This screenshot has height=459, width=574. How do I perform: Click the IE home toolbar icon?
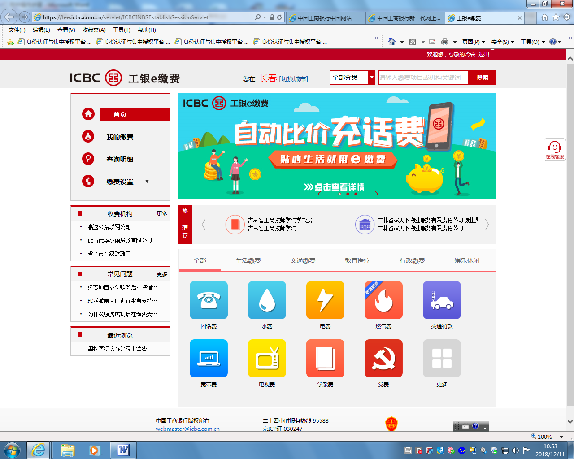pyautogui.click(x=545, y=17)
